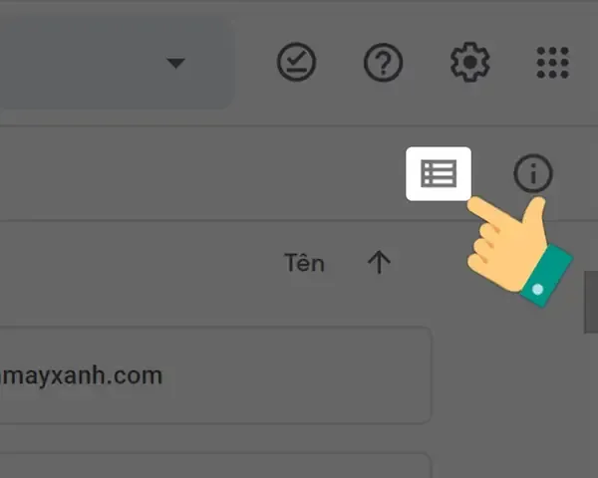Open the view details info icon

tap(533, 173)
